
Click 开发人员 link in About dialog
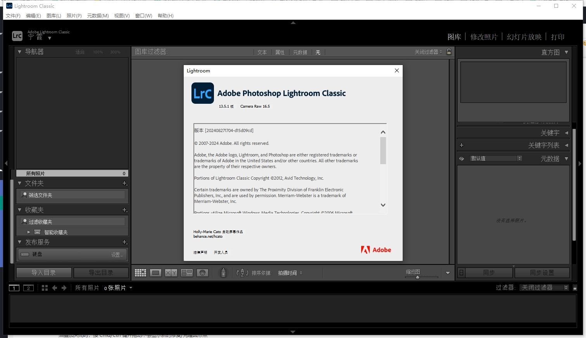tap(221, 252)
